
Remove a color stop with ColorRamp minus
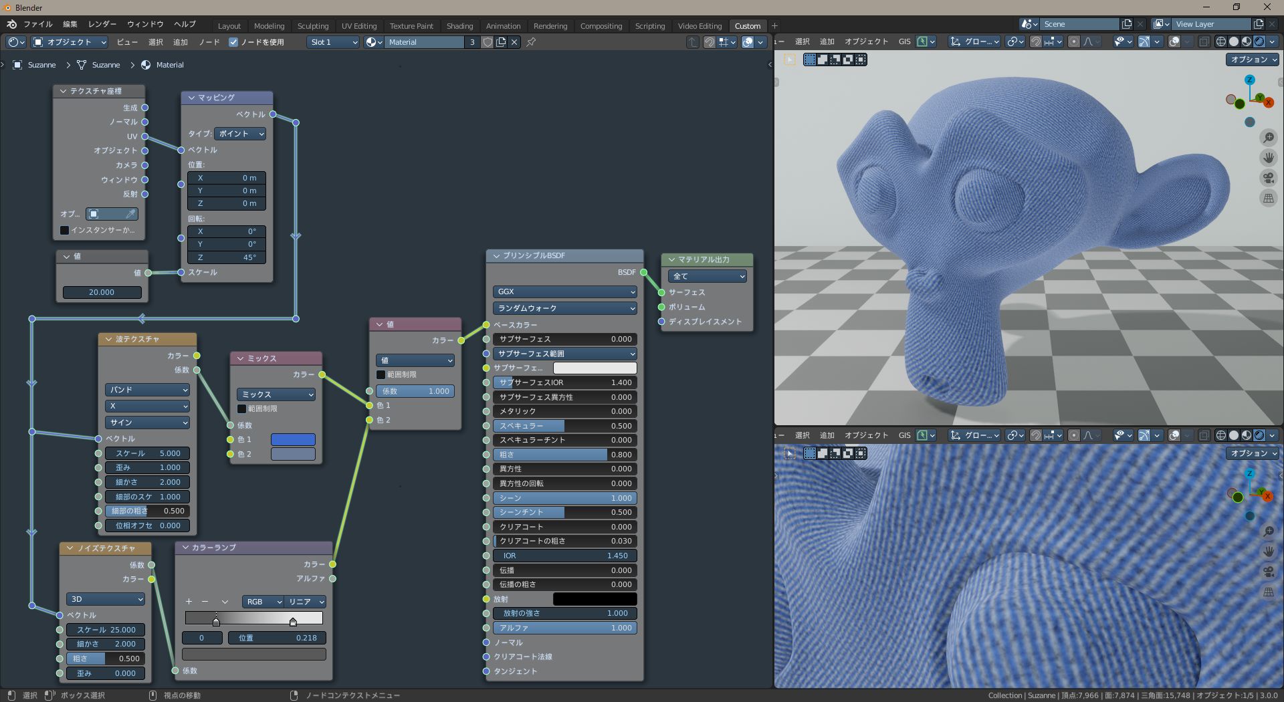click(x=205, y=602)
